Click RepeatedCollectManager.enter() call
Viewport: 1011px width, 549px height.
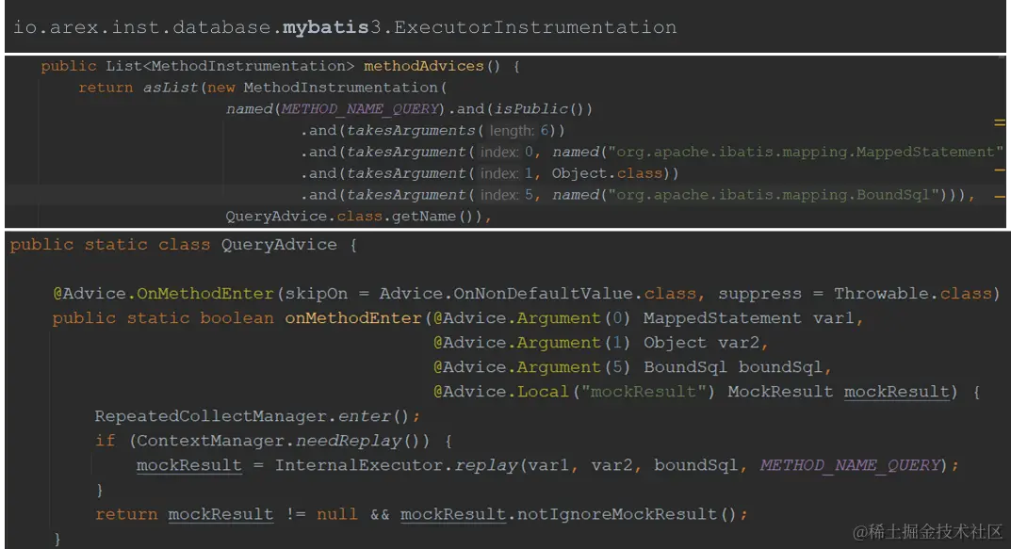tap(252, 416)
